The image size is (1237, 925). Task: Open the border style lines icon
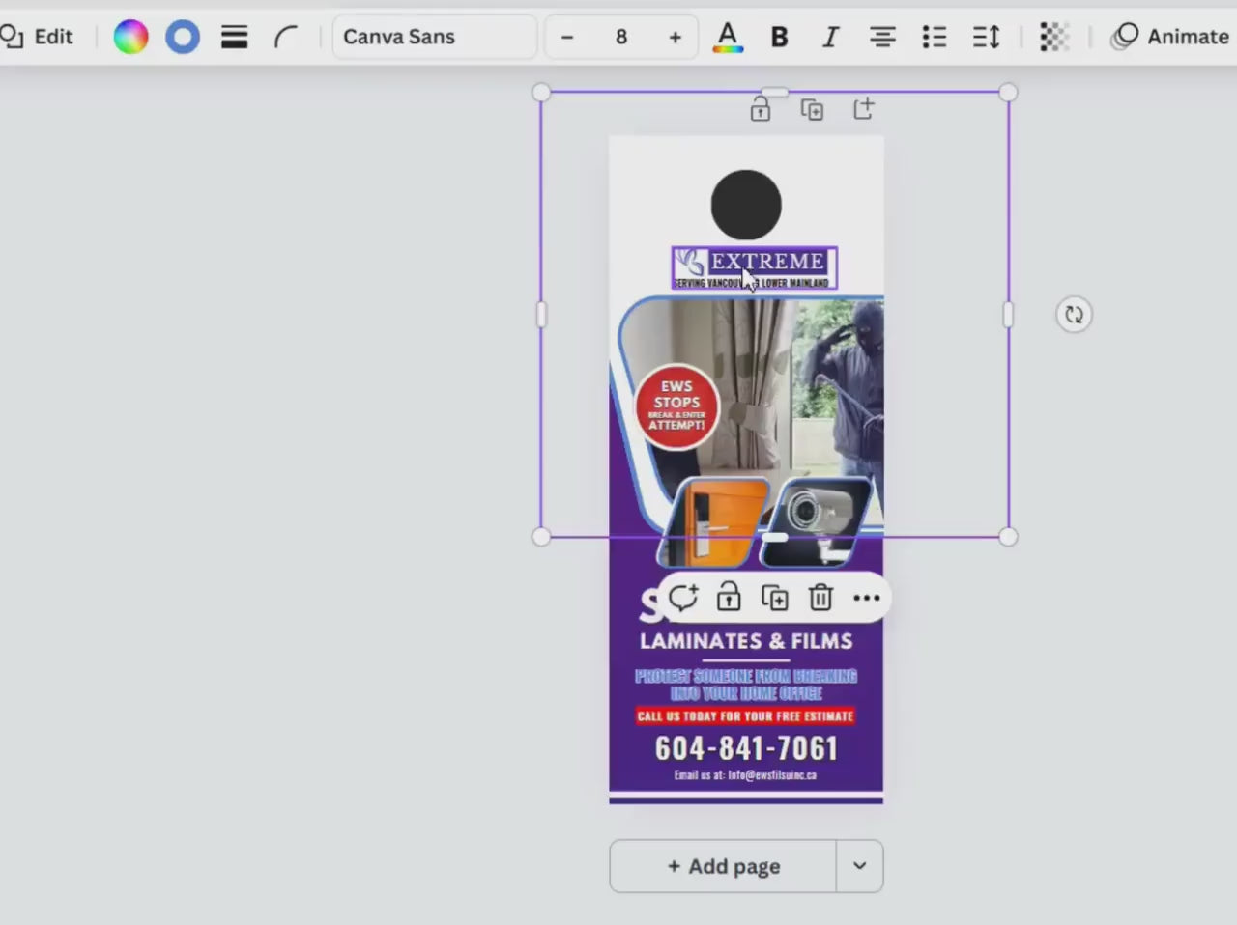pyautogui.click(x=234, y=37)
